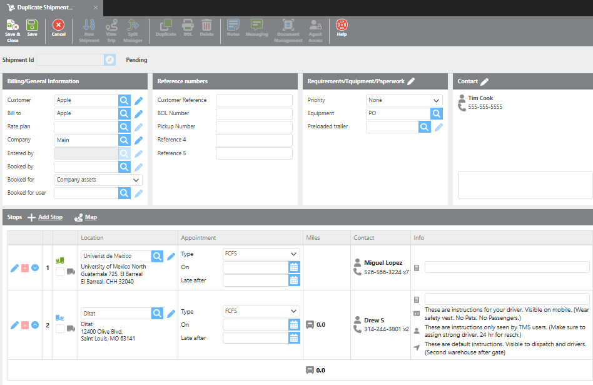This screenshot has width=593, height=385.
Task: Open the Map link in Stops
Action: 91,217
